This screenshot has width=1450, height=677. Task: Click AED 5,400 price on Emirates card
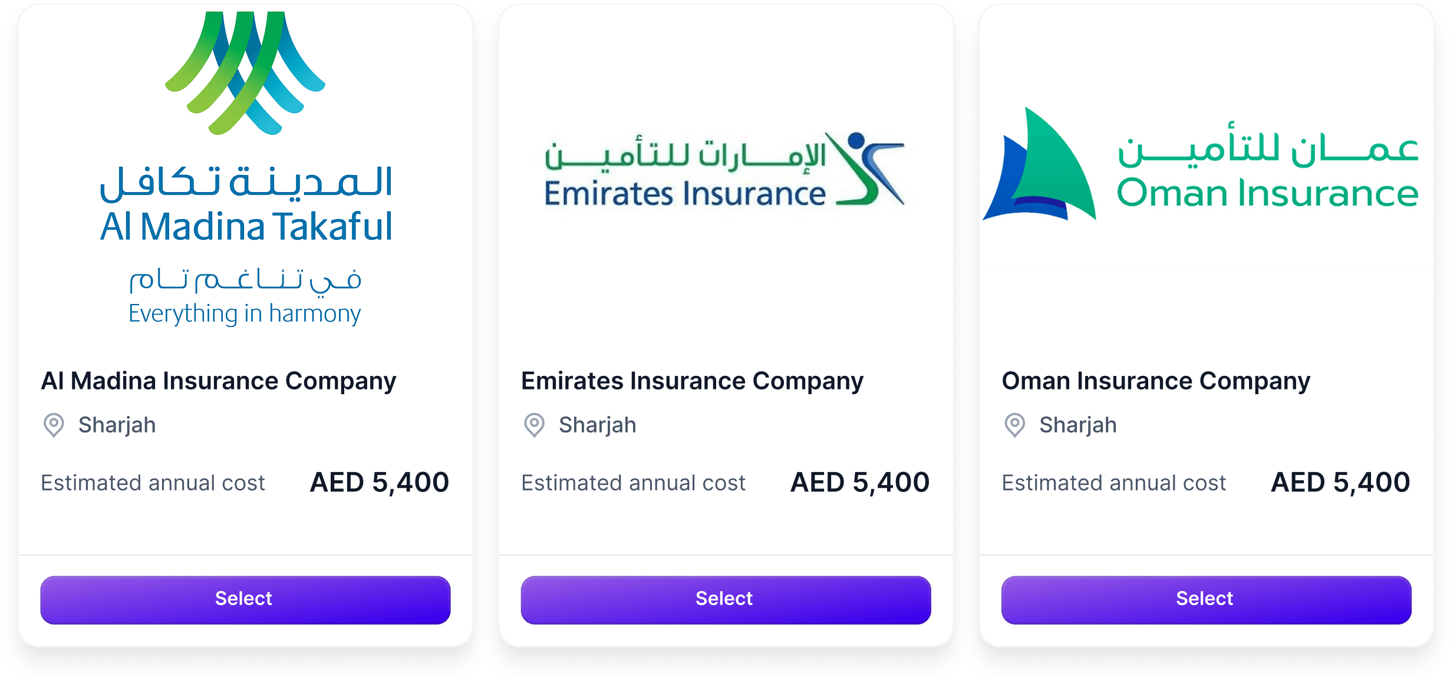point(859,483)
